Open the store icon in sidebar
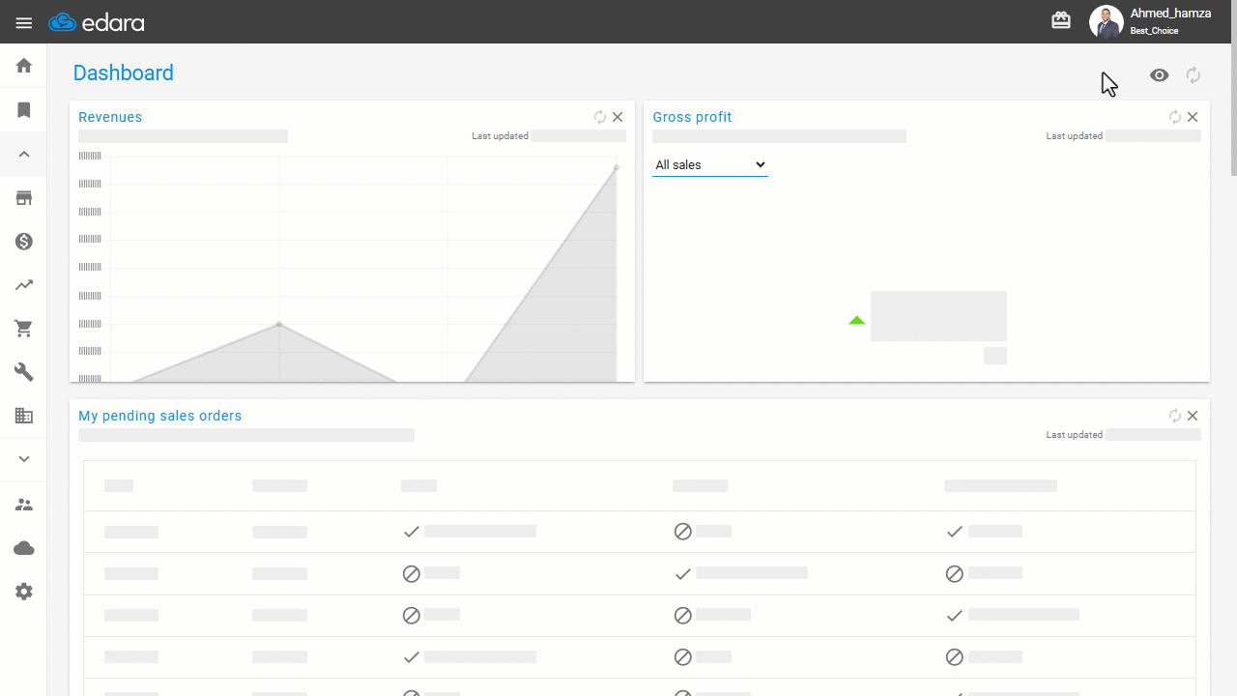The height and width of the screenshot is (696, 1237). point(24,198)
